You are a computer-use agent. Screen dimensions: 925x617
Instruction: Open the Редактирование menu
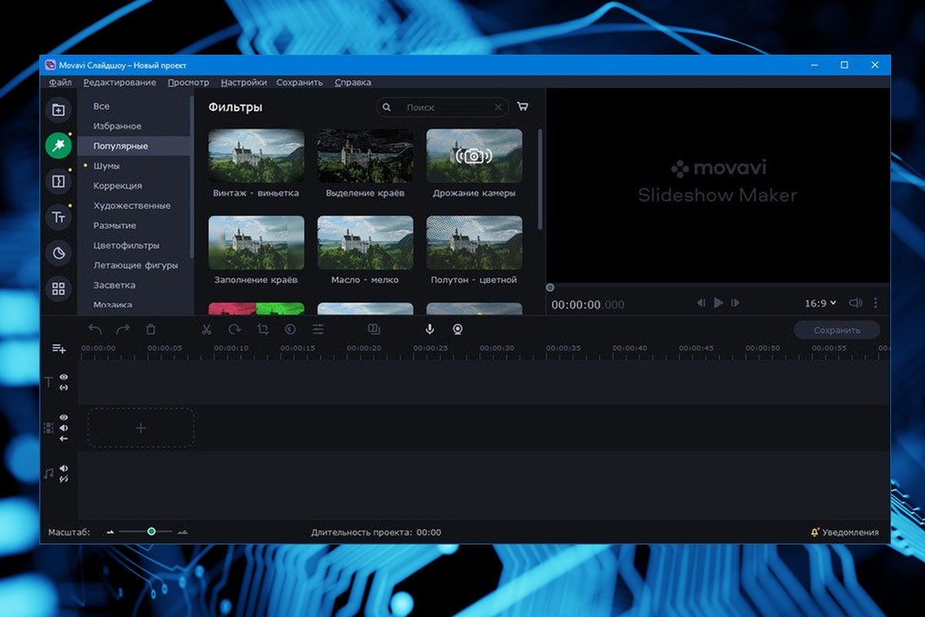tap(119, 83)
